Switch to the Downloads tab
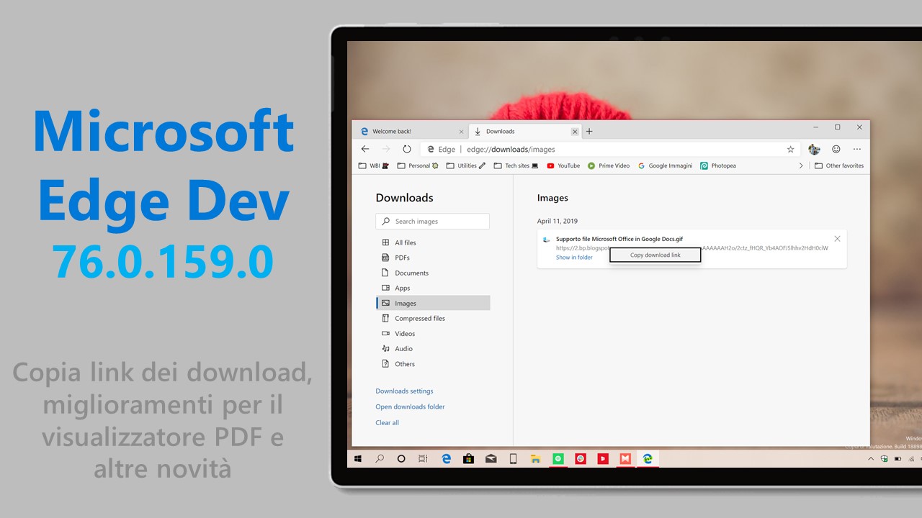922x518 pixels. pyautogui.click(x=500, y=131)
